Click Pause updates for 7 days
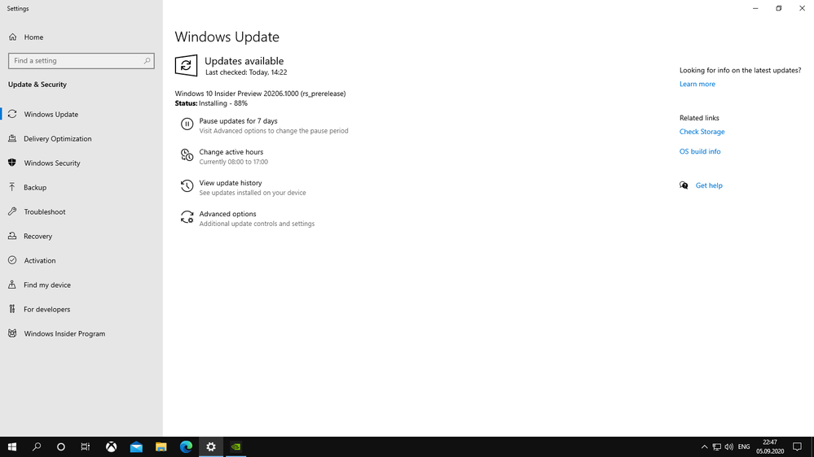The height and width of the screenshot is (457, 814). (x=238, y=120)
